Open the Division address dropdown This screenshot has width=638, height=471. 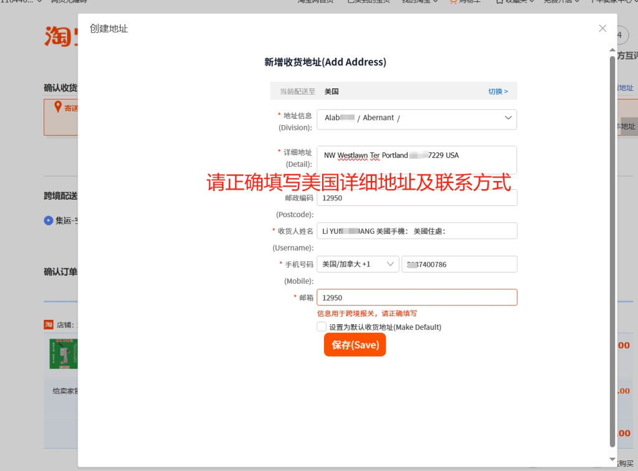(x=416, y=118)
